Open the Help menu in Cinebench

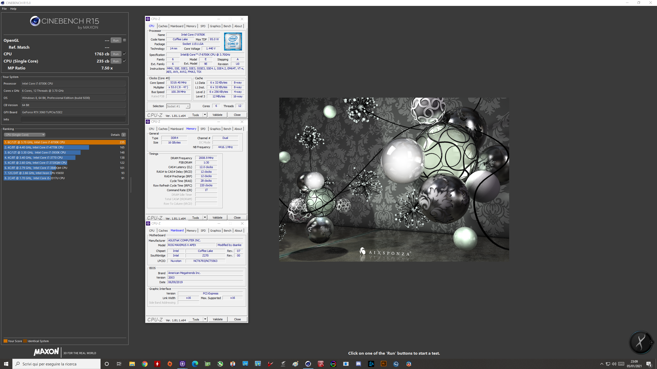click(13, 9)
